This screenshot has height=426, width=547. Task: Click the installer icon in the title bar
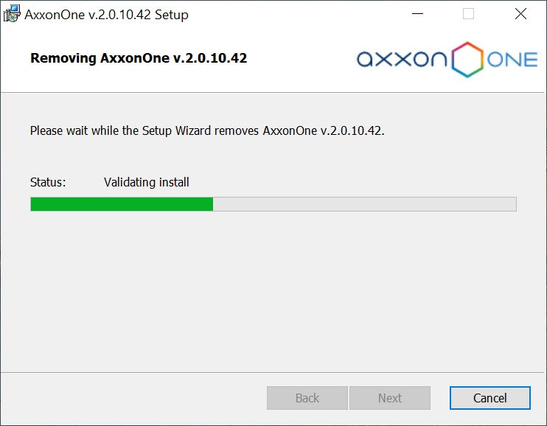[x=11, y=14]
